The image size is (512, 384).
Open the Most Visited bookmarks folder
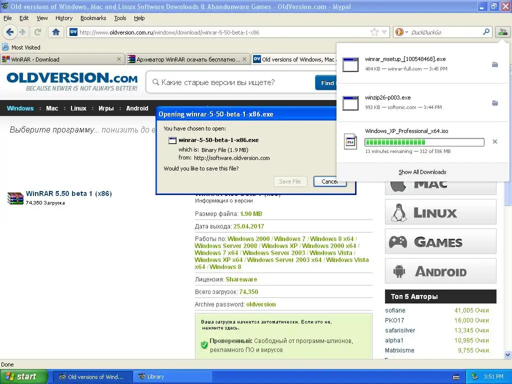21,47
